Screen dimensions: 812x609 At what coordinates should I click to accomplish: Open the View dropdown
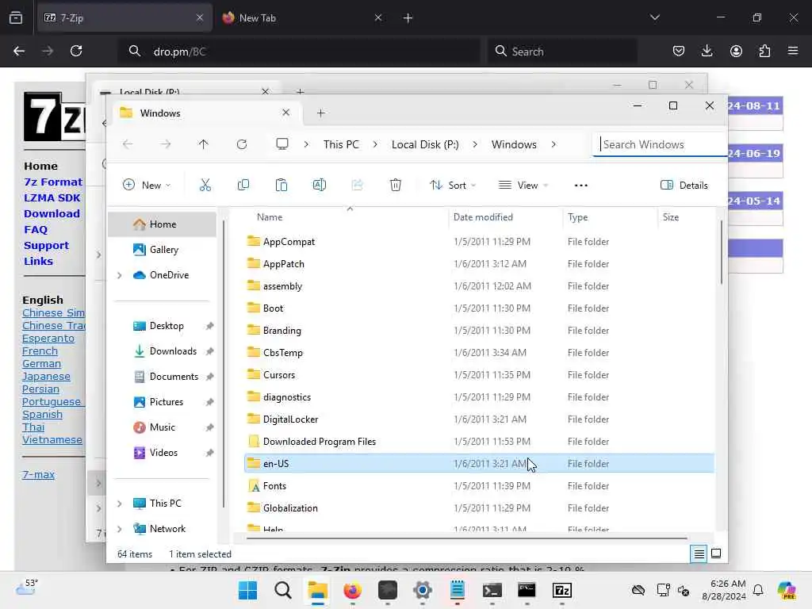coord(523,185)
